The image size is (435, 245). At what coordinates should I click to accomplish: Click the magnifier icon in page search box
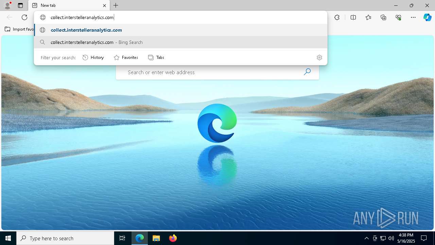pyautogui.click(x=307, y=72)
